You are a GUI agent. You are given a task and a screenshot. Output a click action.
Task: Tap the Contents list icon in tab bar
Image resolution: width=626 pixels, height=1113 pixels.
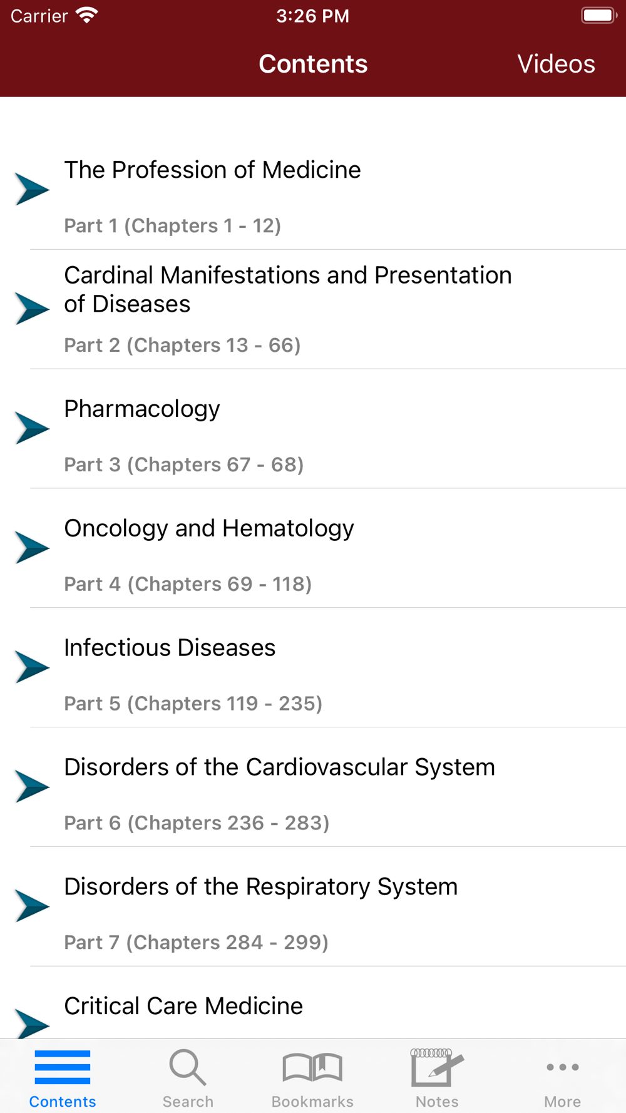click(x=62, y=1067)
